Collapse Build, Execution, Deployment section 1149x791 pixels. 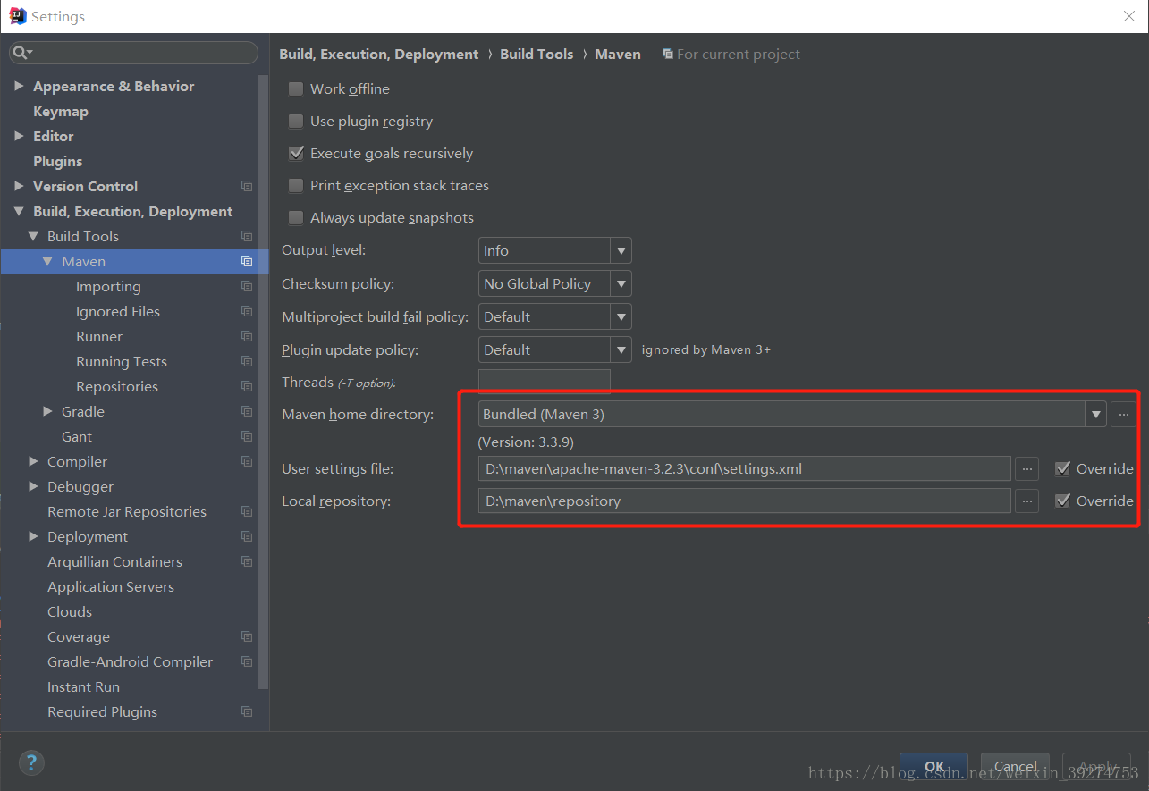20,211
